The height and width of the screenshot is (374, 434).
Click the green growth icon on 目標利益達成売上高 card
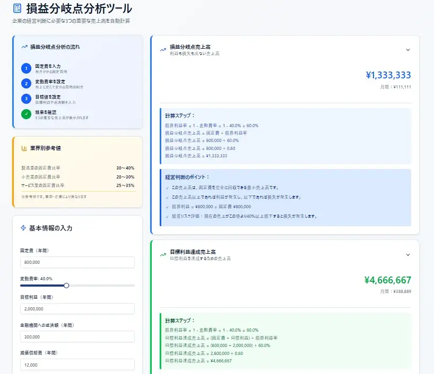(x=162, y=254)
